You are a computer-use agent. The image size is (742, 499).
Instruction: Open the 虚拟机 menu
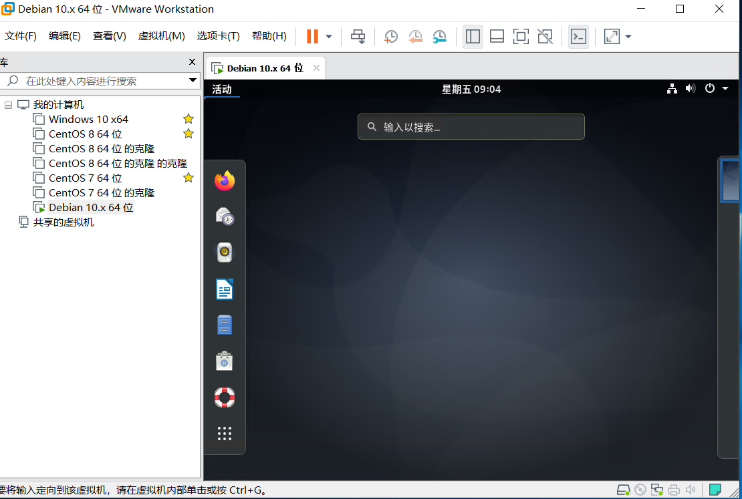161,36
